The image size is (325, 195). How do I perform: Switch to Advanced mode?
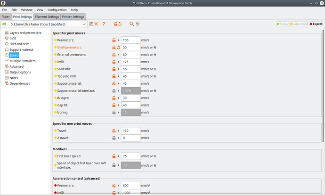click(299, 24)
